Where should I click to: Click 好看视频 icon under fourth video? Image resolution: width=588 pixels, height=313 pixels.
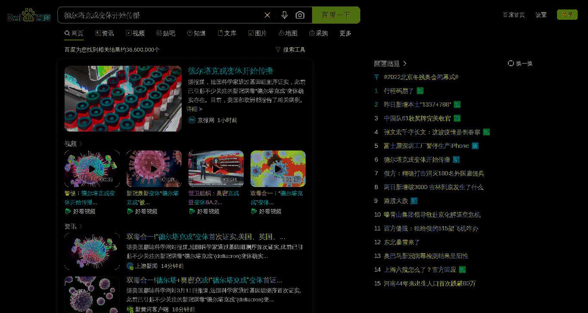coord(254,211)
